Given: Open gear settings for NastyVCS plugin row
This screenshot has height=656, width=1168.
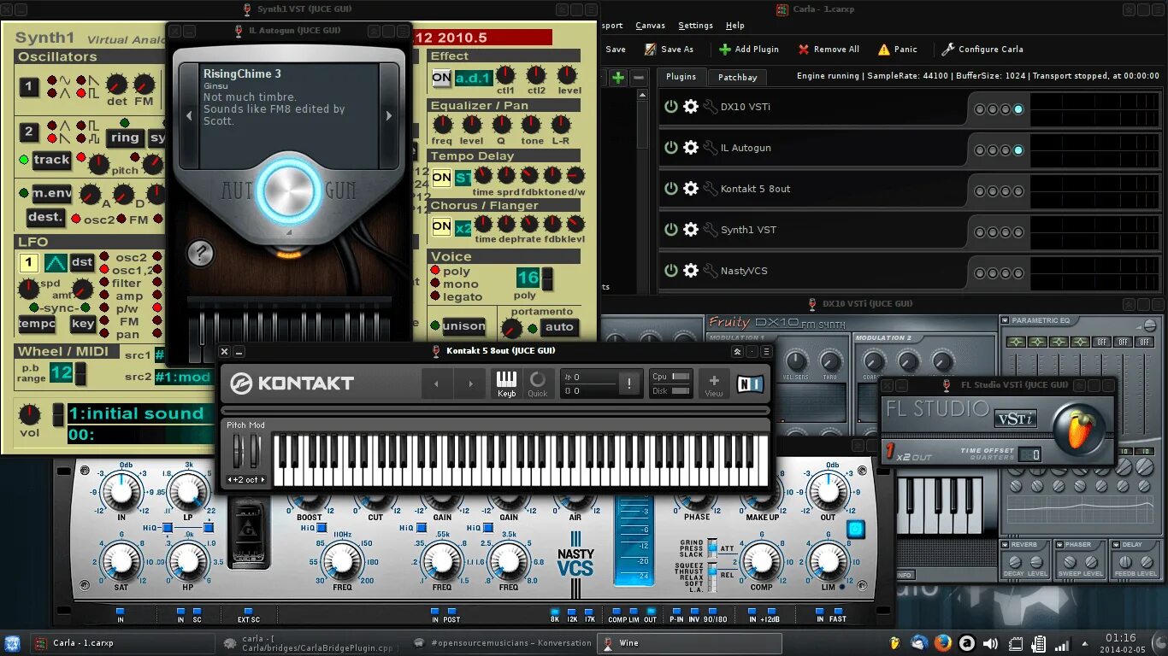Looking at the screenshot, I should point(691,271).
